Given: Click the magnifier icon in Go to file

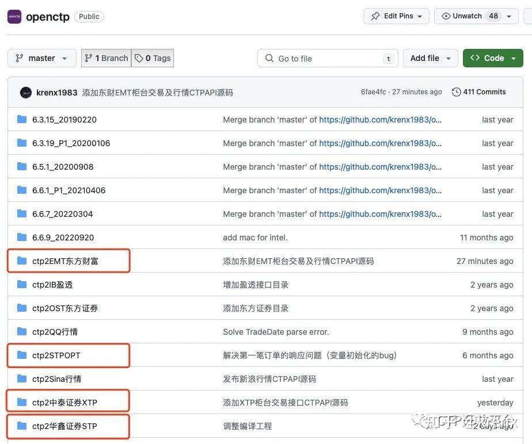Looking at the screenshot, I should click(269, 58).
